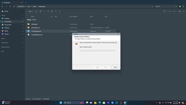
Task: Click the Upcoming Earnings widget in the taskbar
Action: coord(6,103)
